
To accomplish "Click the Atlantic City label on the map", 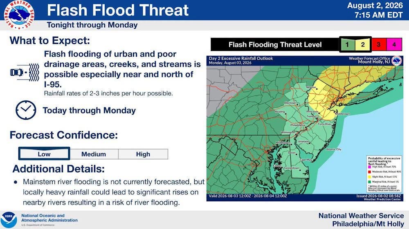I will point(334,150).
